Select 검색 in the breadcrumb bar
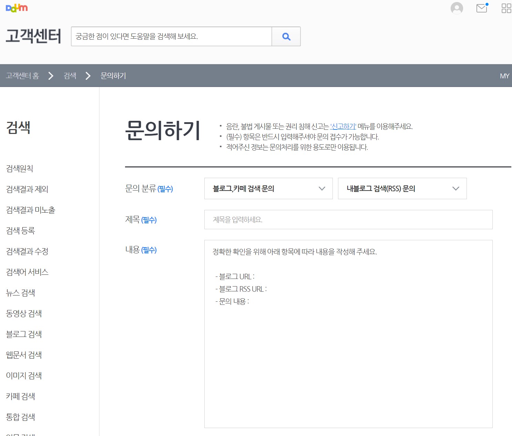 (70, 76)
